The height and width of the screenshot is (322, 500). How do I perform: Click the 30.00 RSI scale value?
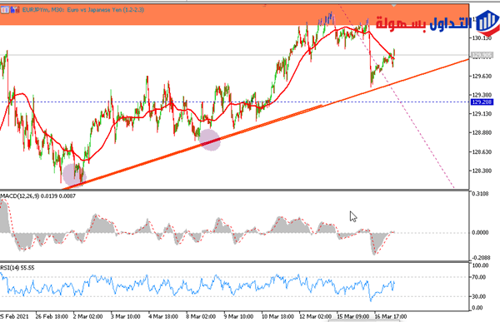pyautogui.click(x=479, y=296)
